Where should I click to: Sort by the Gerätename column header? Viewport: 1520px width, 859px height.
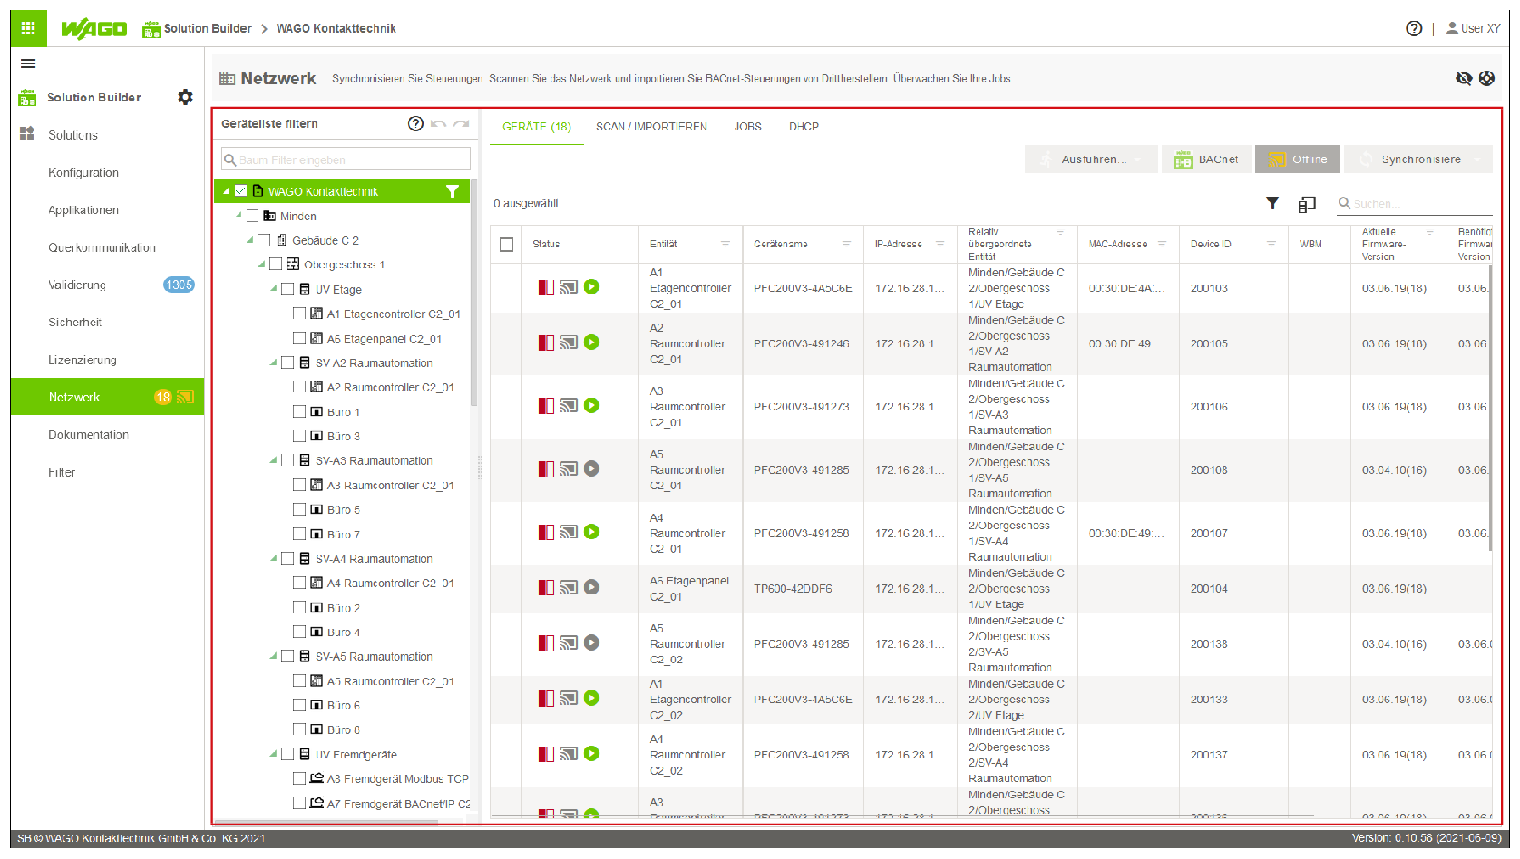tap(781, 244)
